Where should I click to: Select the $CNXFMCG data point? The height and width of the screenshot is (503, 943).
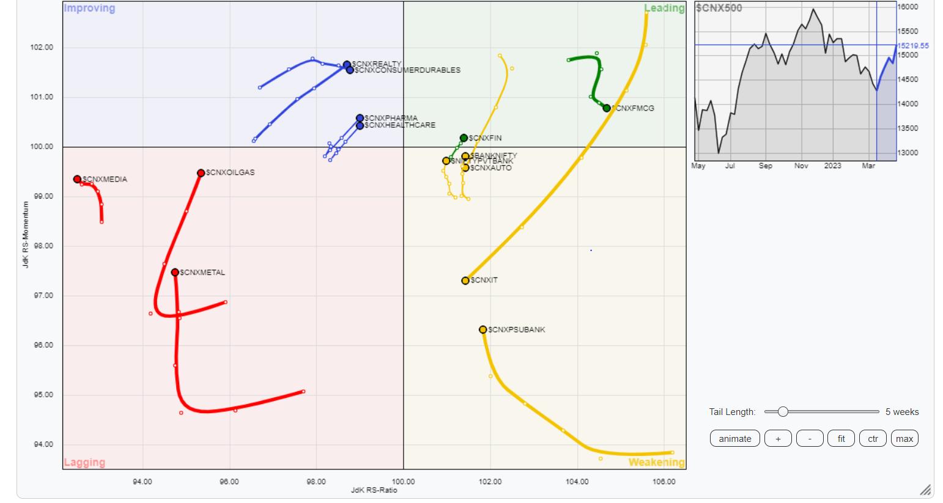click(607, 108)
